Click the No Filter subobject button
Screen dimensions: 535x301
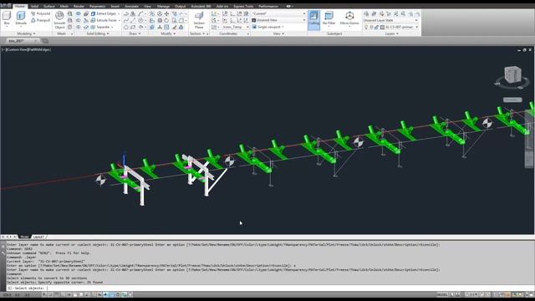329,18
